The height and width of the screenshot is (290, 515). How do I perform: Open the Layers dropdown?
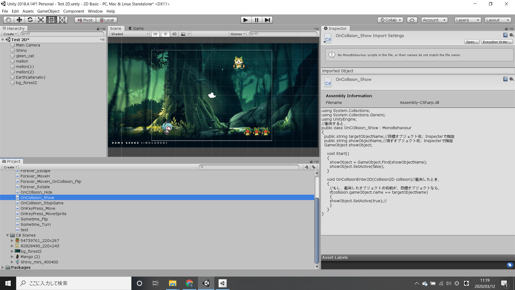point(468,20)
